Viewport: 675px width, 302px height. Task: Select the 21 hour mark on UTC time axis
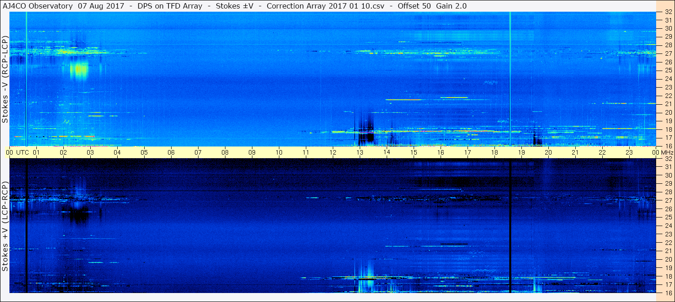[575, 152]
